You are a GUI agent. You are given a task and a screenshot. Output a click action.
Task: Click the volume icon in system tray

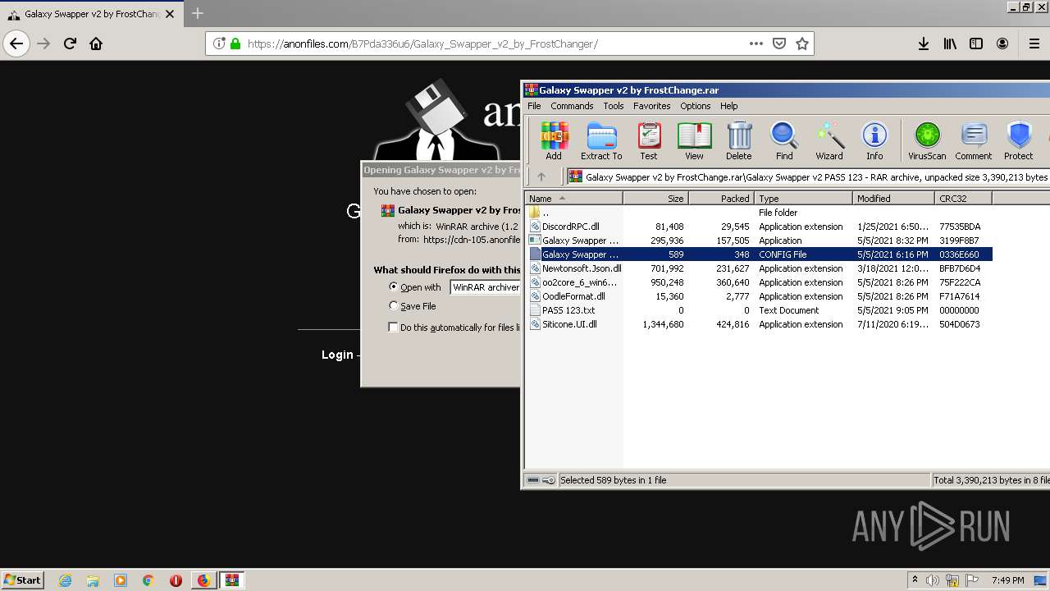coord(933,580)
